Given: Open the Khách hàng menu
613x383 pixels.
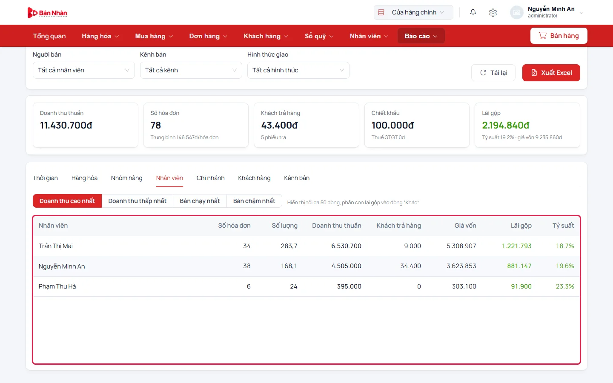Looking at the screenshot, I should [266, 36].
